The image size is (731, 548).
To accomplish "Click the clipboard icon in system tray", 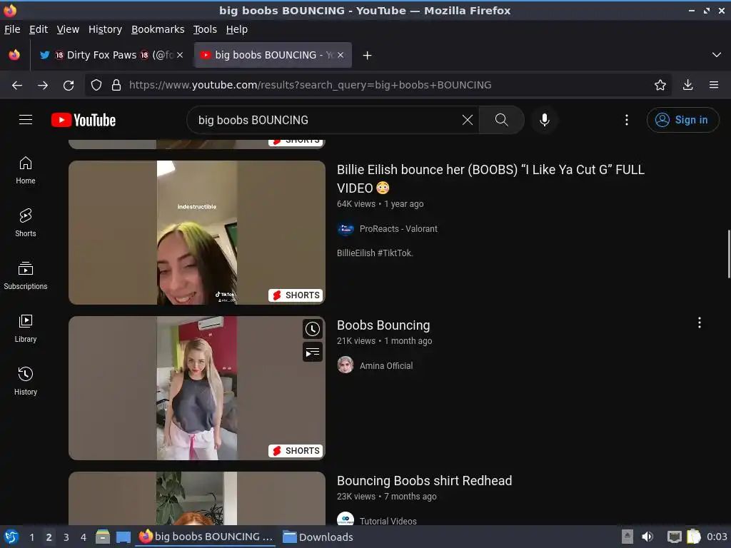I will (694, 537).
